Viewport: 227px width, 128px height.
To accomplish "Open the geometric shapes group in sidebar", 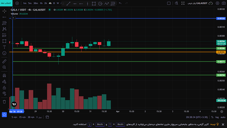I will 4,41.
